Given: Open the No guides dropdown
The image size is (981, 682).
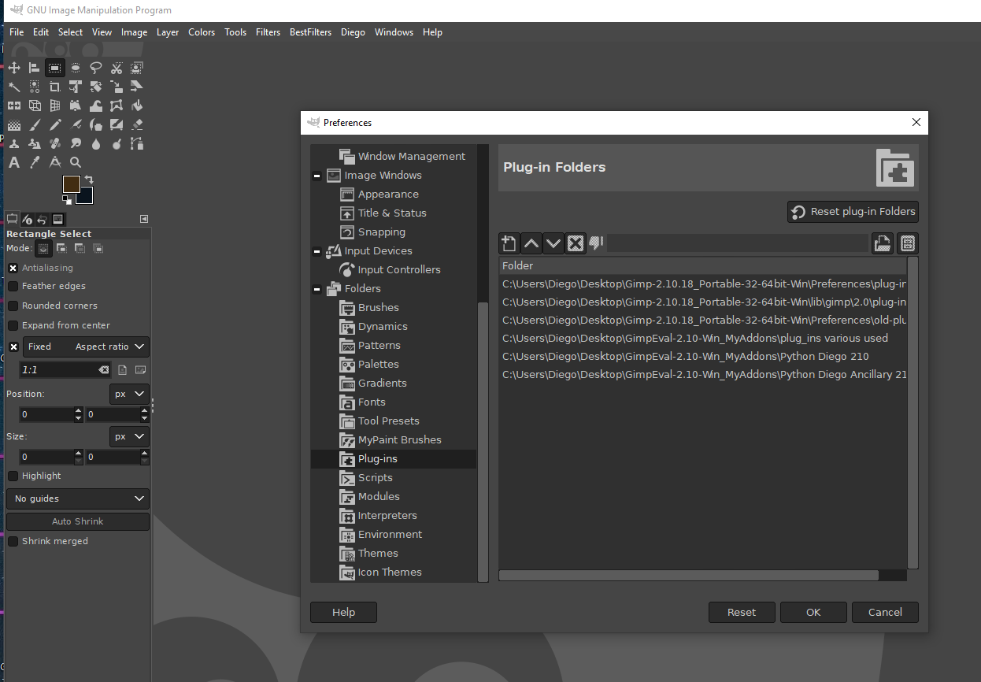Looking at the screenshot, I should tap(77, 499).
